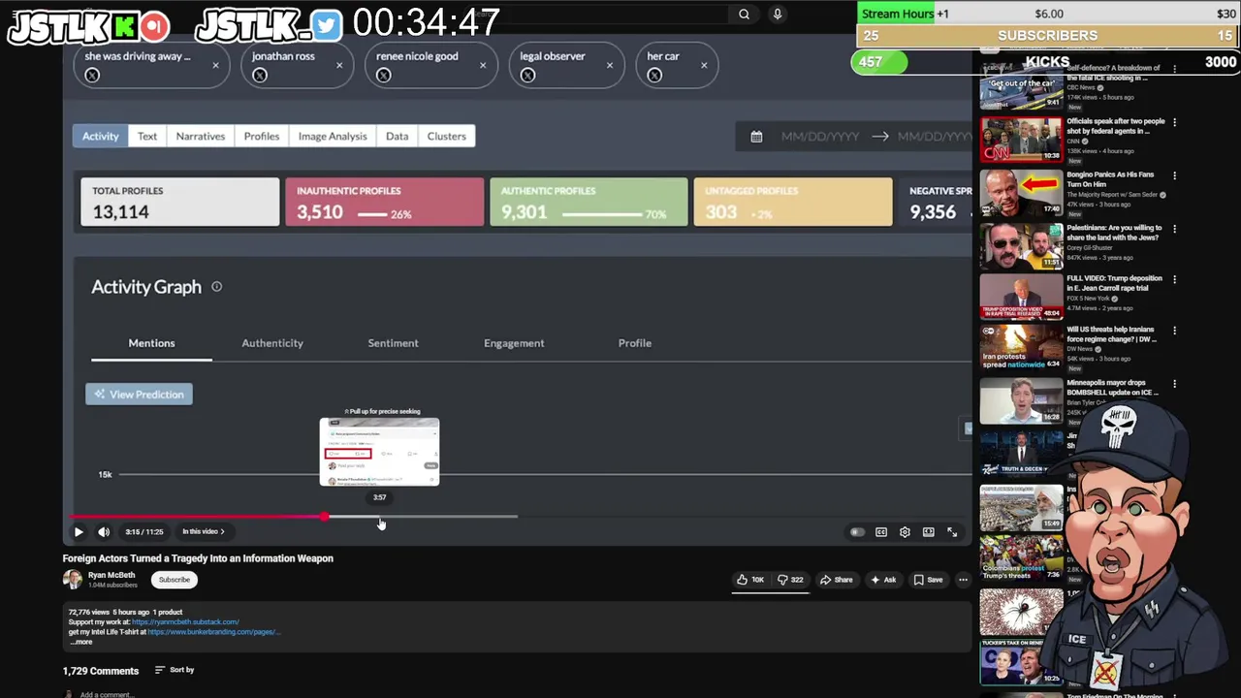This screenshot has width=1241, height=698.
Task: Open the 'Palestinians: Are you willing' video title
Action: tap(1114, 233)
